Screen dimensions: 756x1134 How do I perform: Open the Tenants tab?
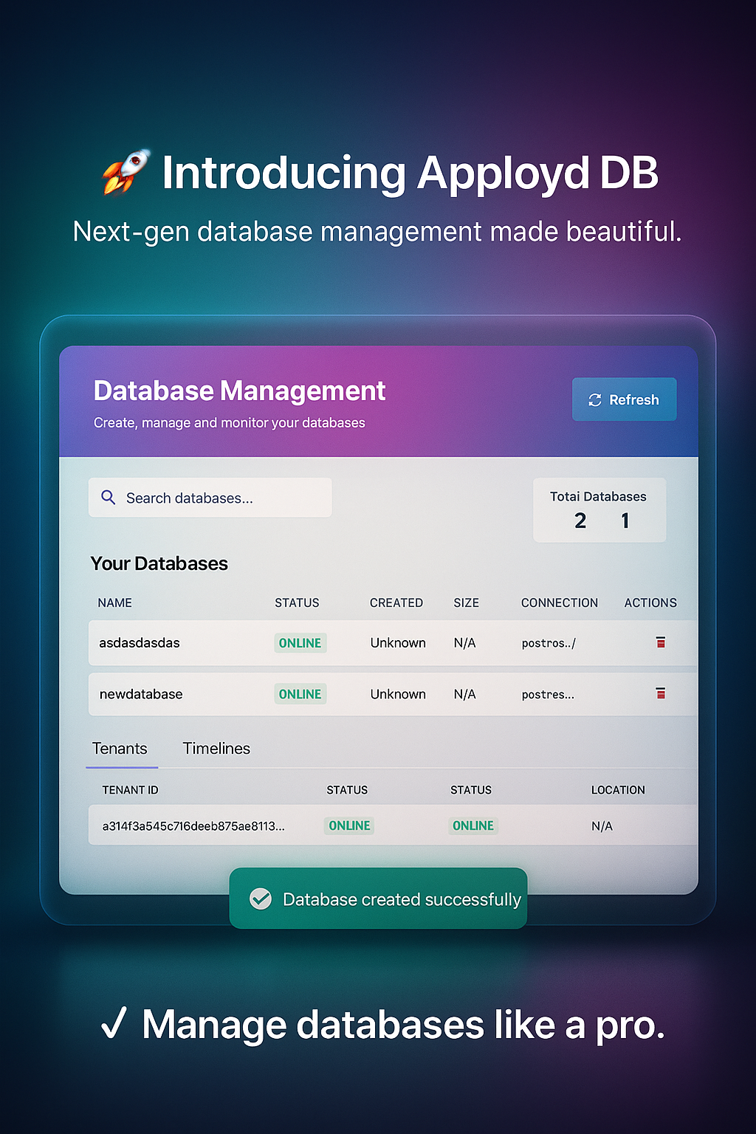coord(120,749)
